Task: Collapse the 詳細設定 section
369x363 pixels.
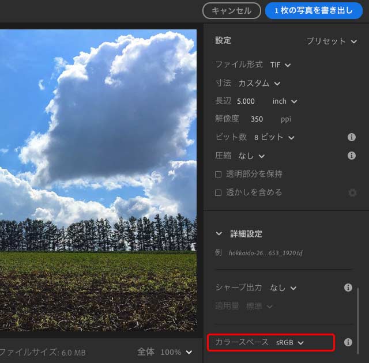Action: point(219,234)
